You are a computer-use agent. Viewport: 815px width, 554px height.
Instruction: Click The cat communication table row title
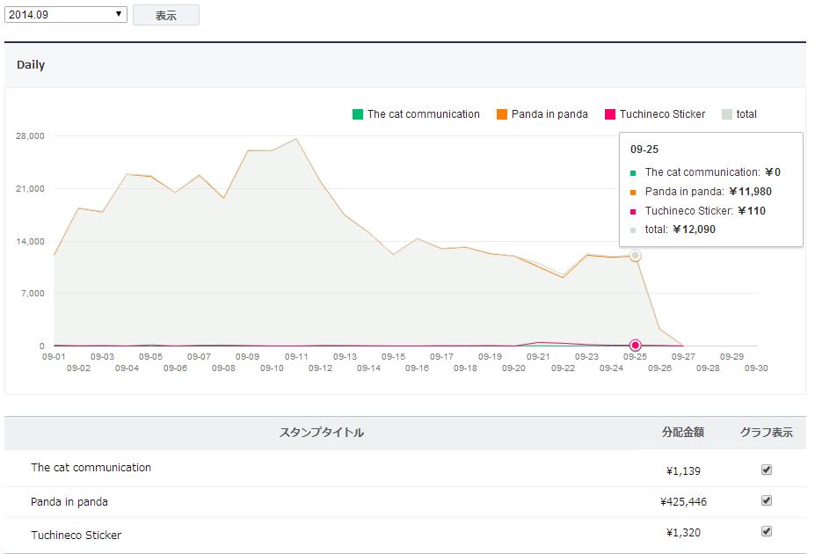[91, 468]
